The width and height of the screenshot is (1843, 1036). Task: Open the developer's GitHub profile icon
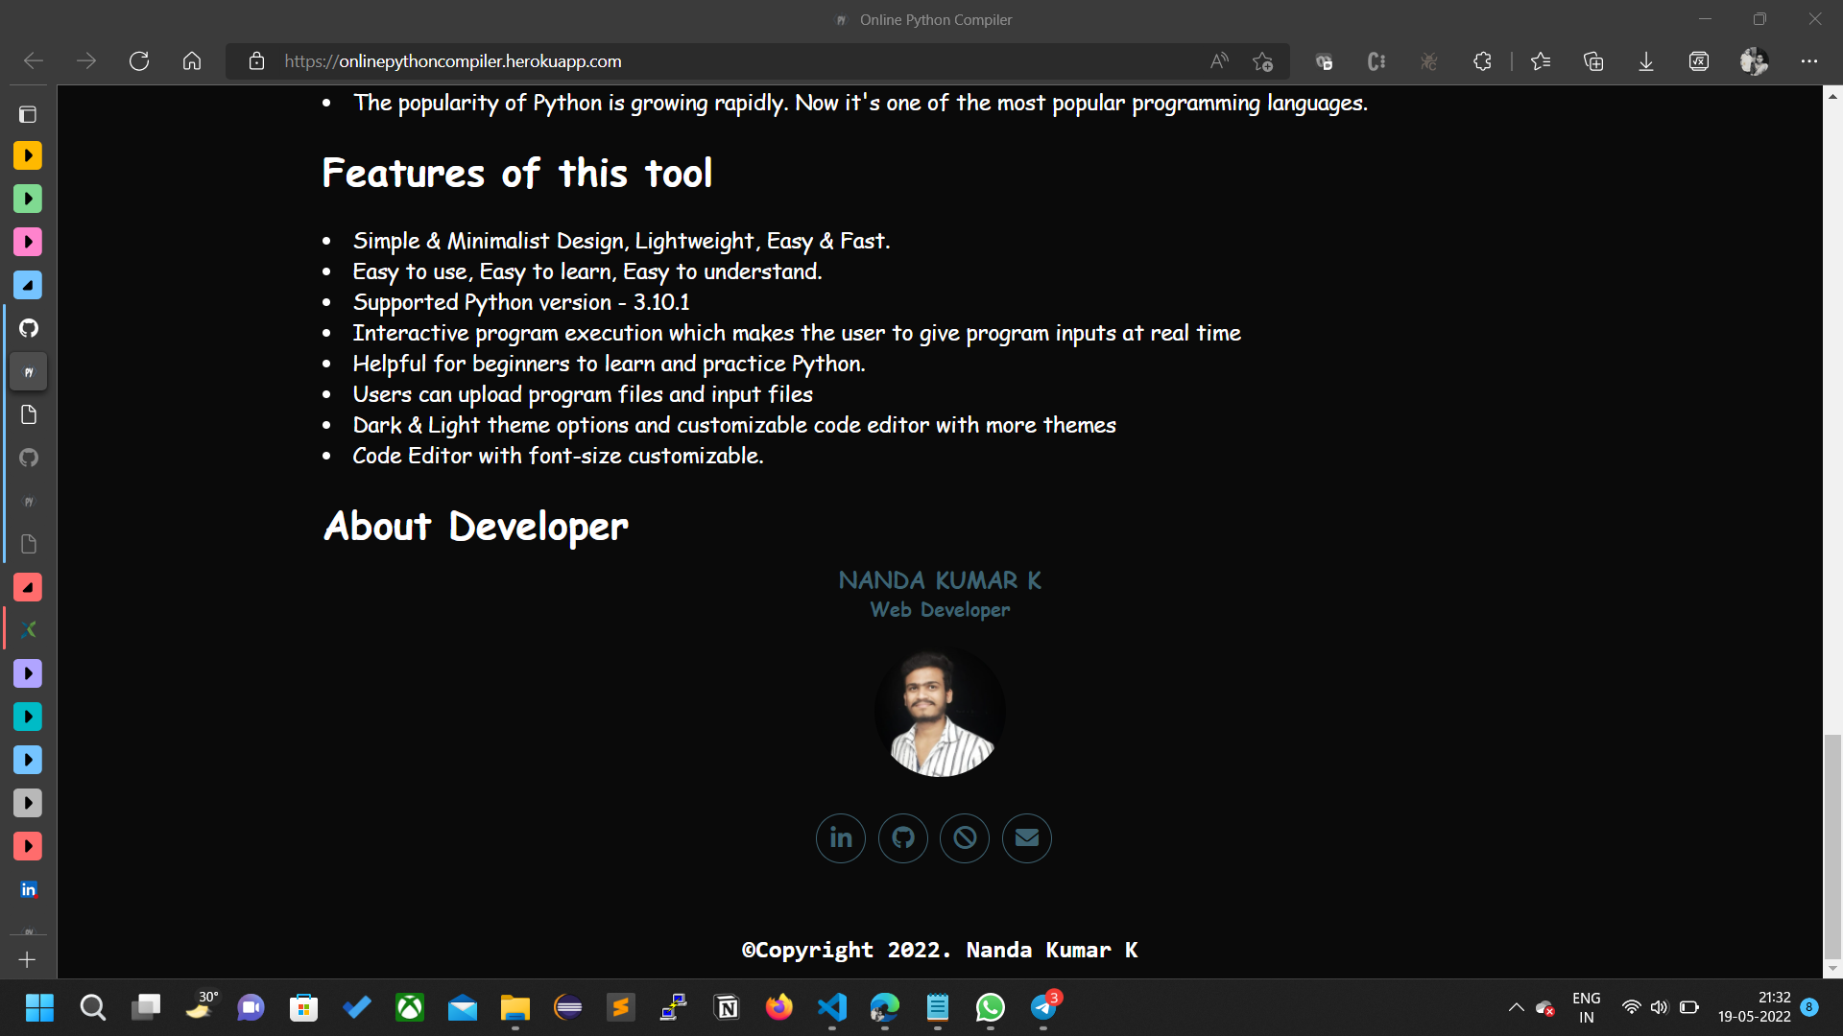[x=902, y=837]
